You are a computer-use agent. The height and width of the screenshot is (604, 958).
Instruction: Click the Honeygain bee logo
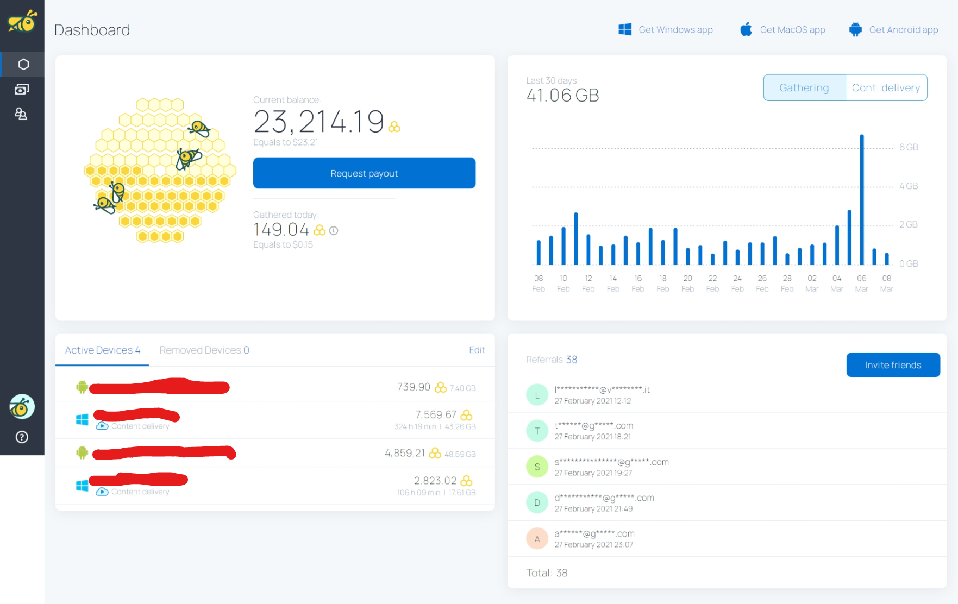pos(22,21)
